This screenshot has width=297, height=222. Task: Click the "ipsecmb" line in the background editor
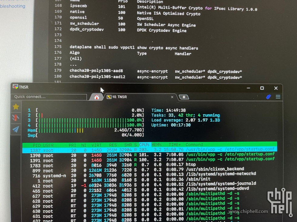click(163, 7)
